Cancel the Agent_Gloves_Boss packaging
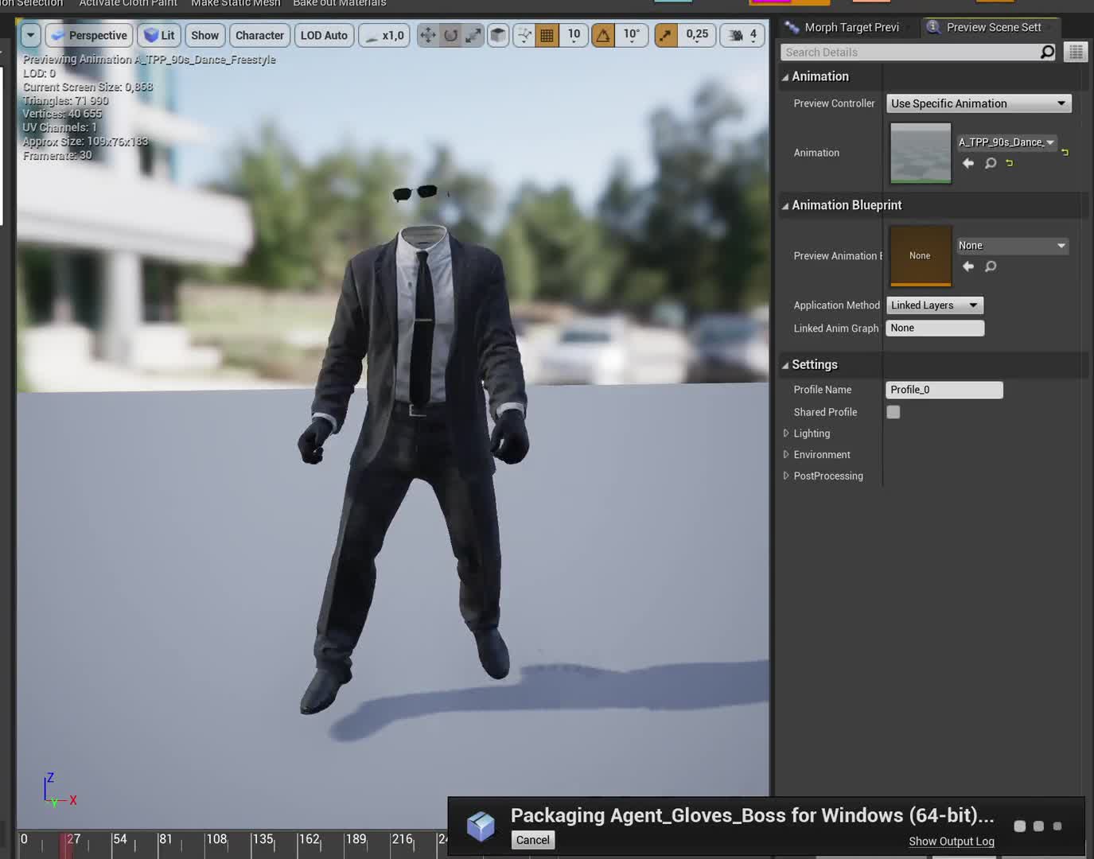 pyautogui.click(x=532, y=840)
